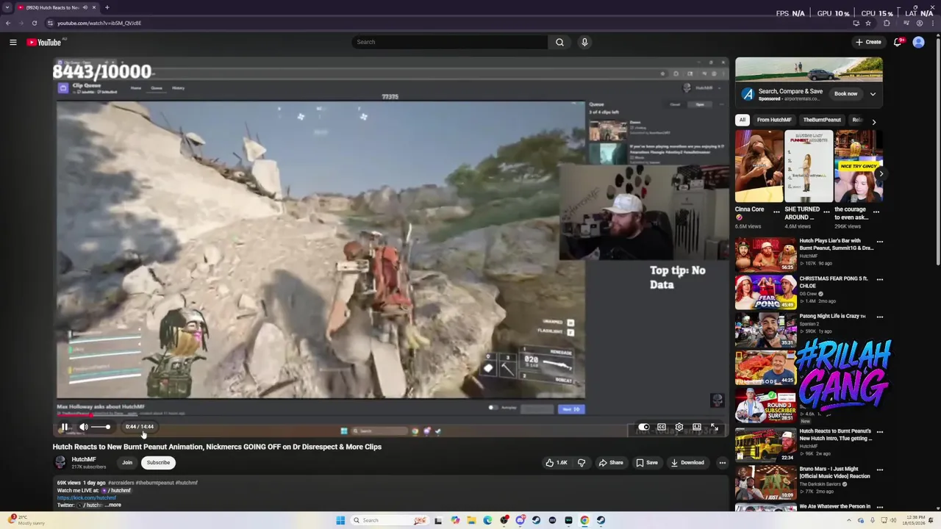The width and height of the screenshot is (941, 529).
Task: Dislike the video with thumbs down
Action: point(582,463)
